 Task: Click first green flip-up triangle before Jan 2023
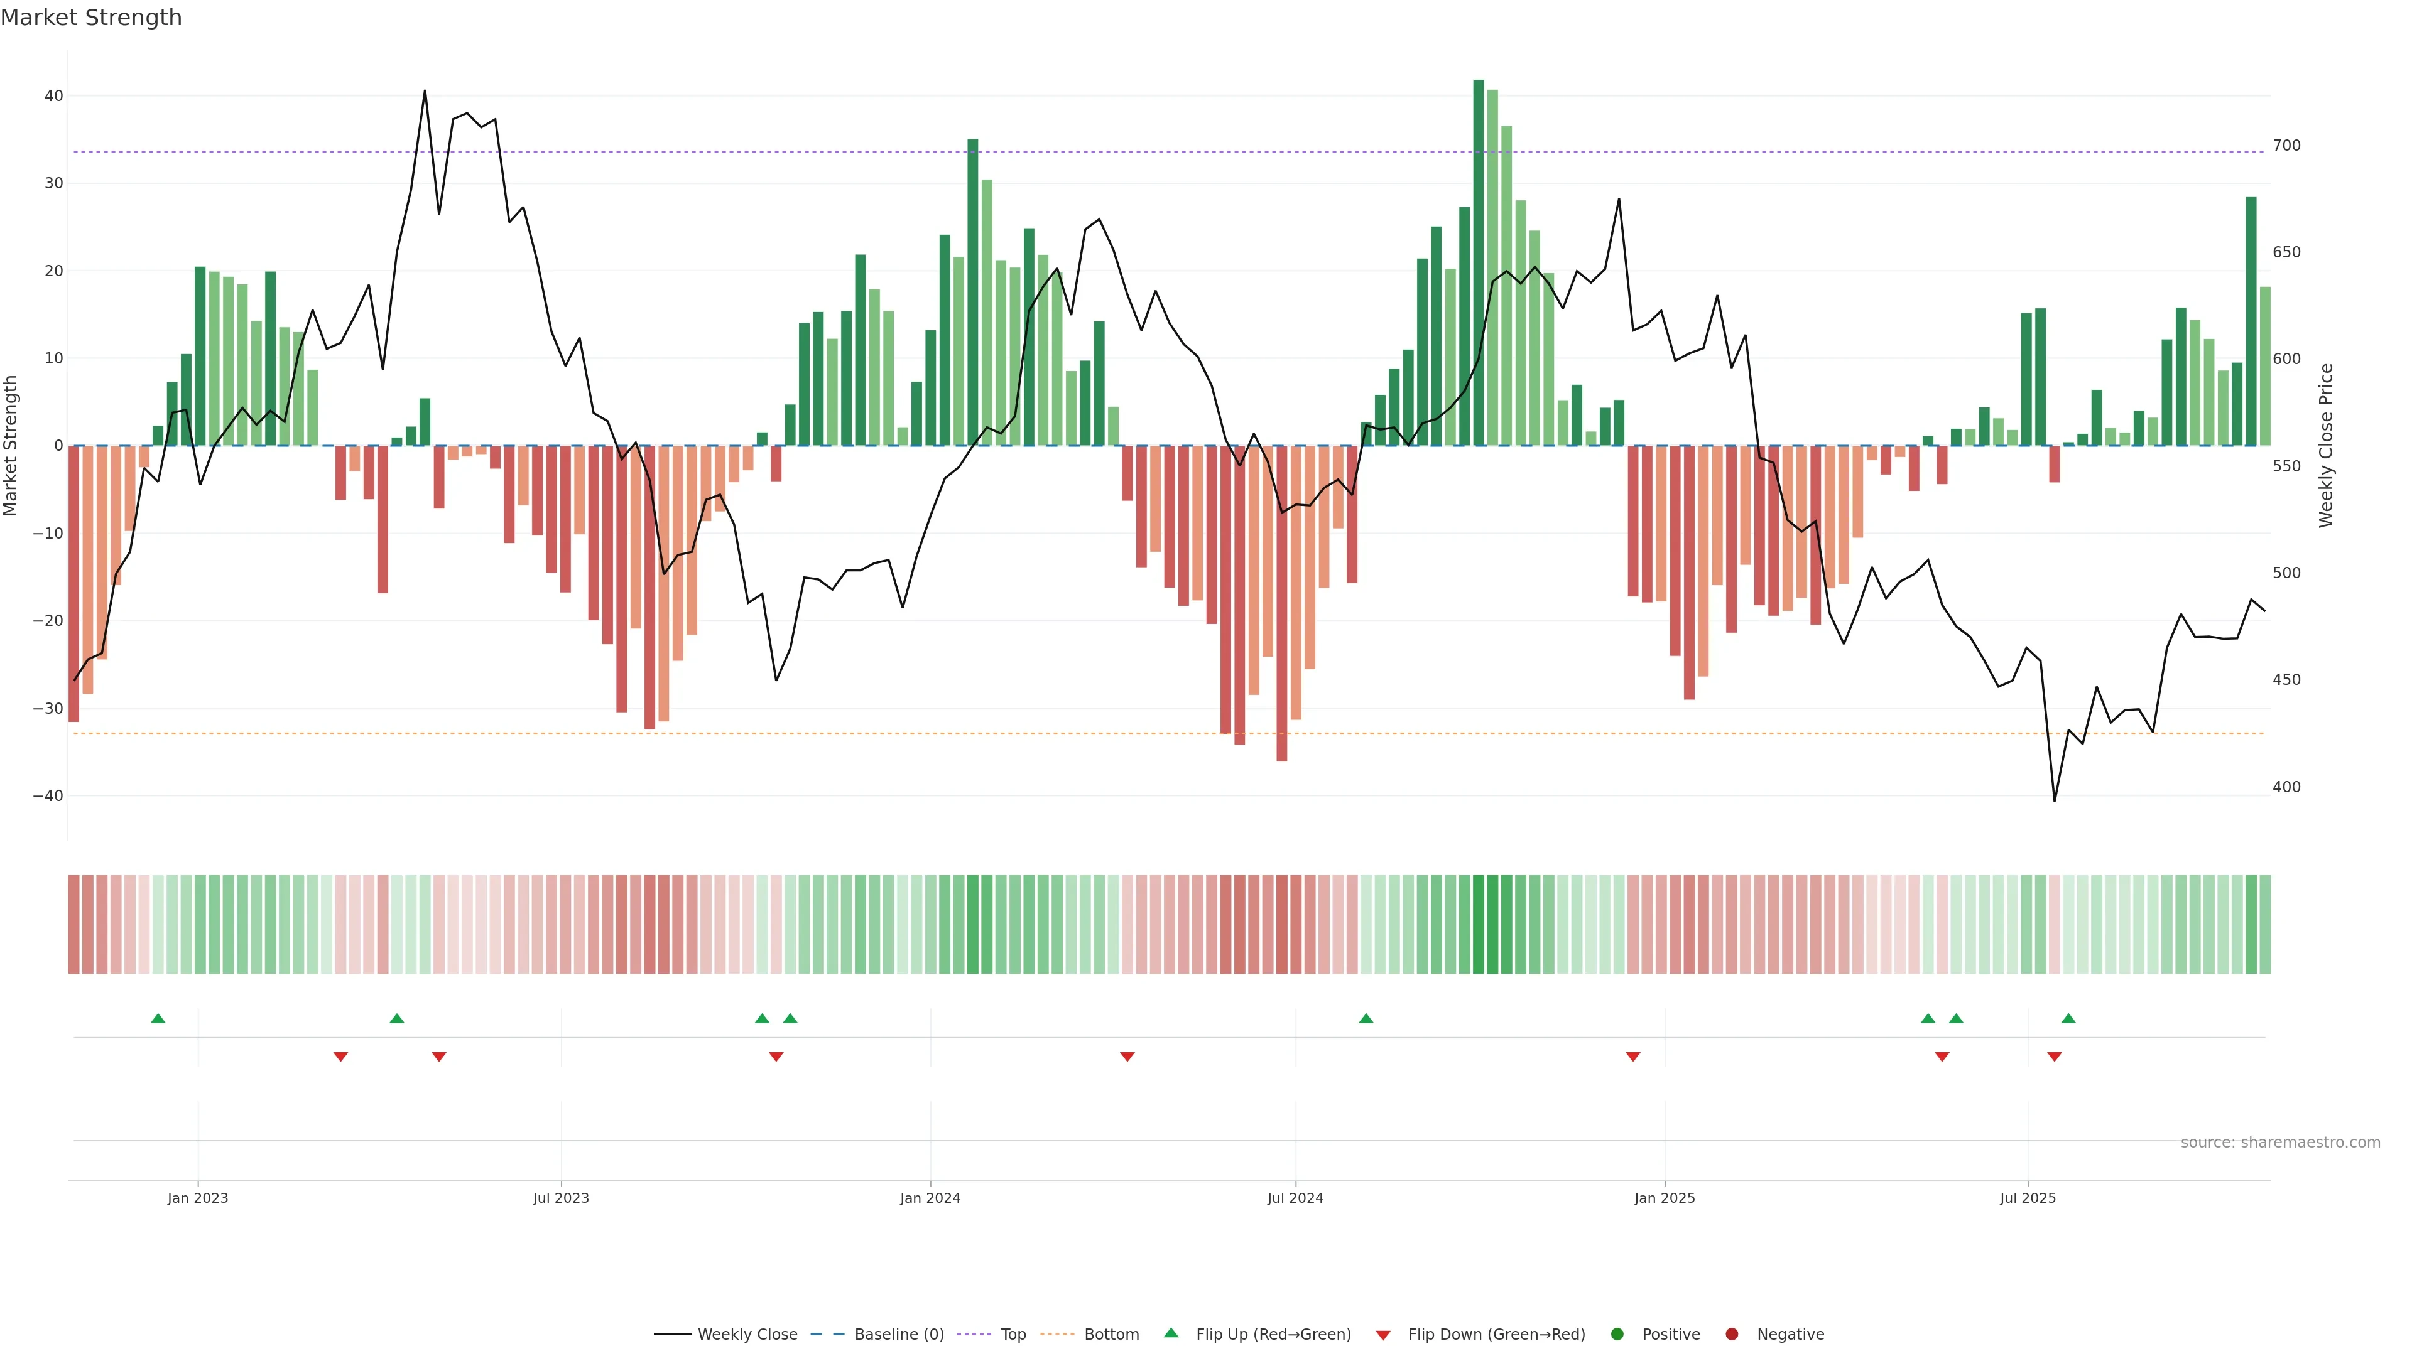pyautogui.click(x=158, y=1018)
